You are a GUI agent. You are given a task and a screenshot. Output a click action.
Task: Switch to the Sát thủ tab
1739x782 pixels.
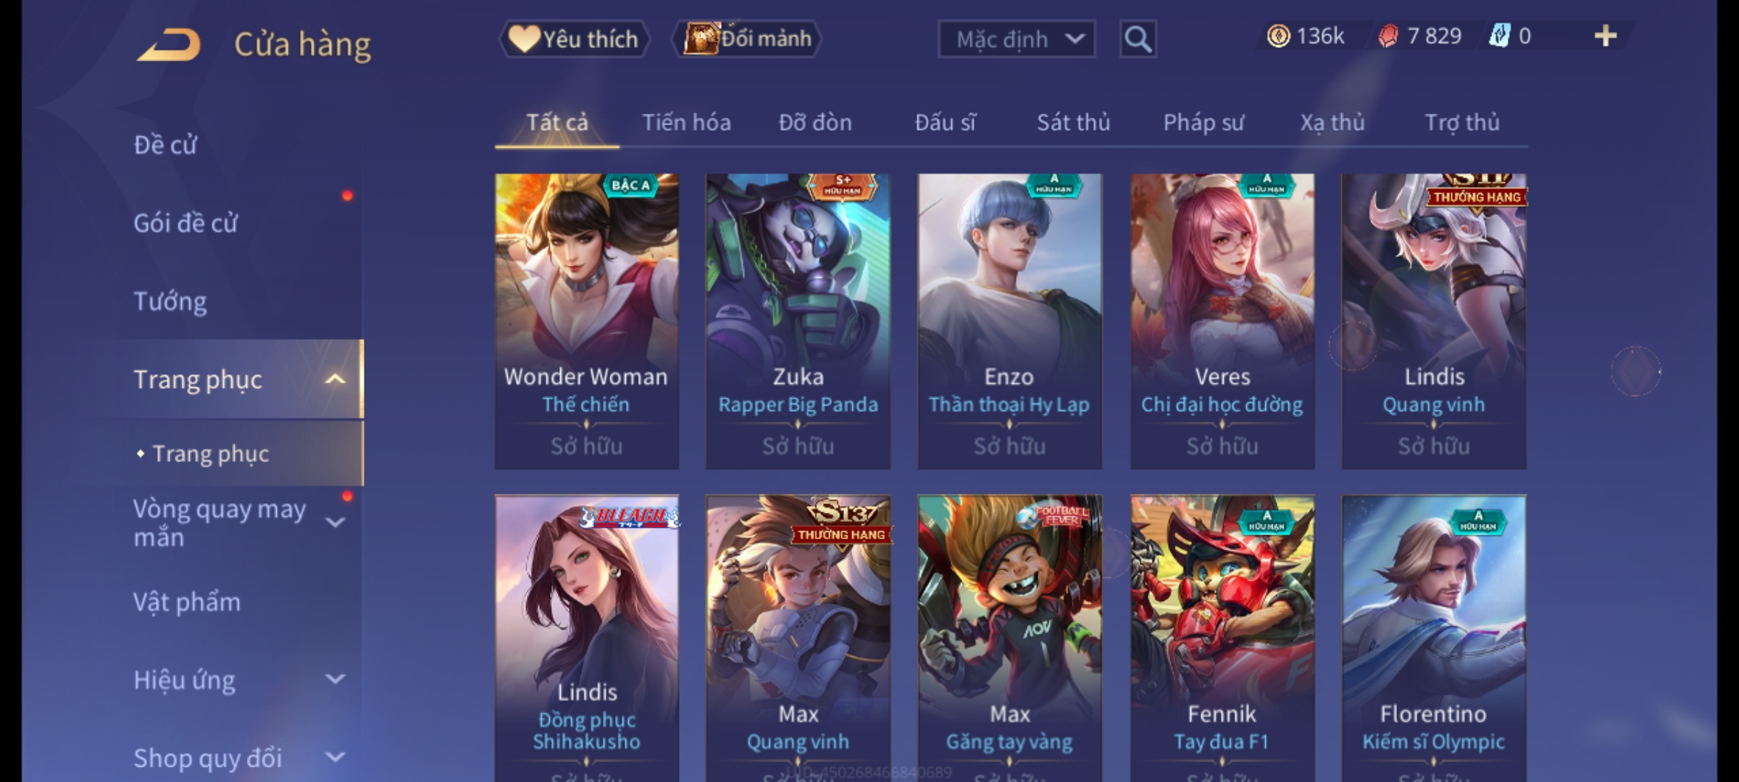1073,122
